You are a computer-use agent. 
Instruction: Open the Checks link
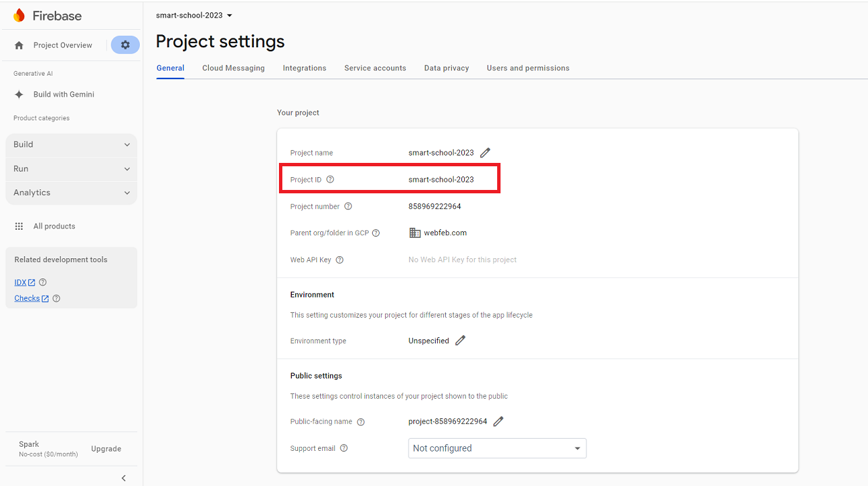[x=31, y=298]
